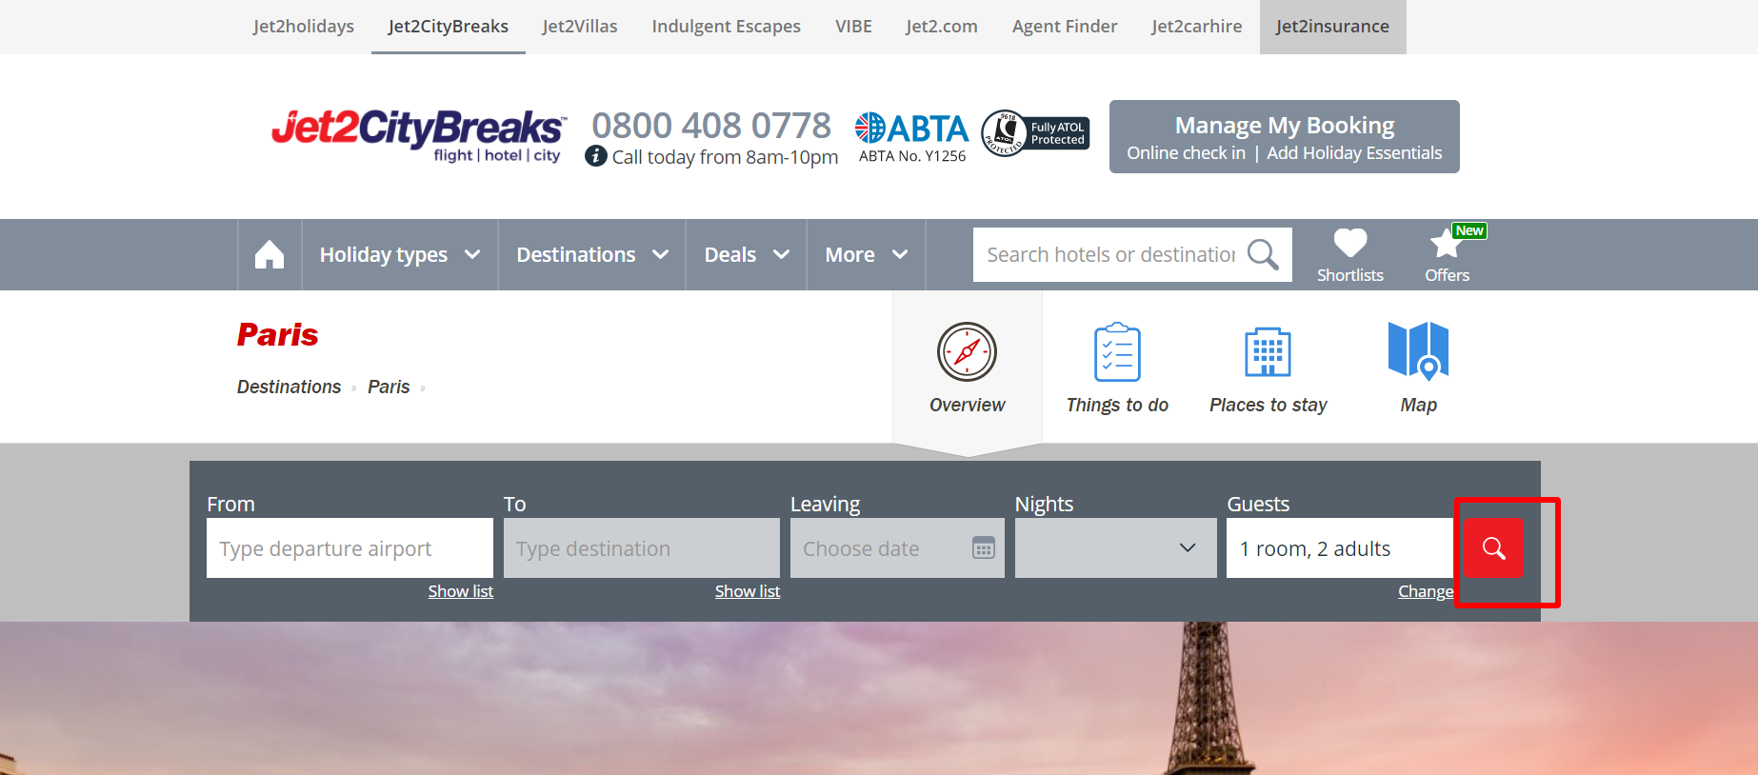Click Paris breadcrumb link
The height and width of the screenshot is (775, 1758).
tap(389, 387)
